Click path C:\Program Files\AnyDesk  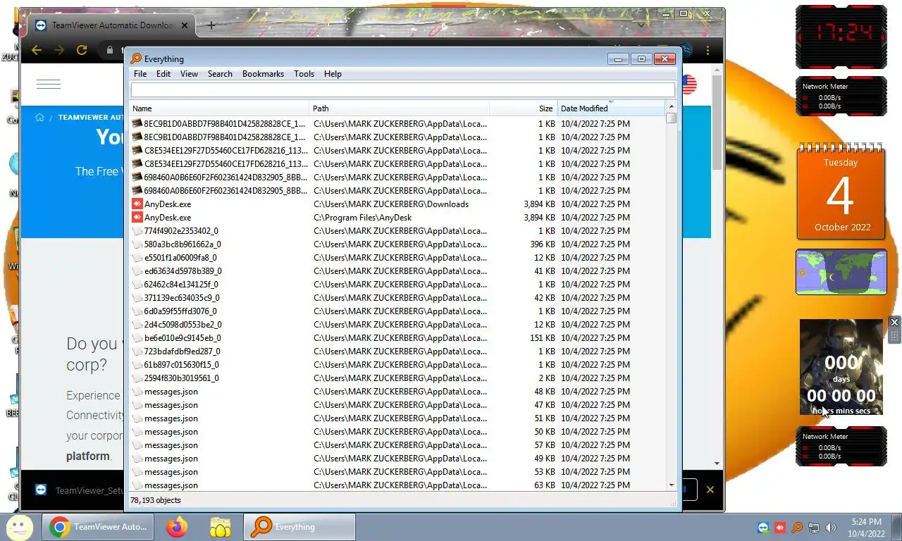coord(363,218)
